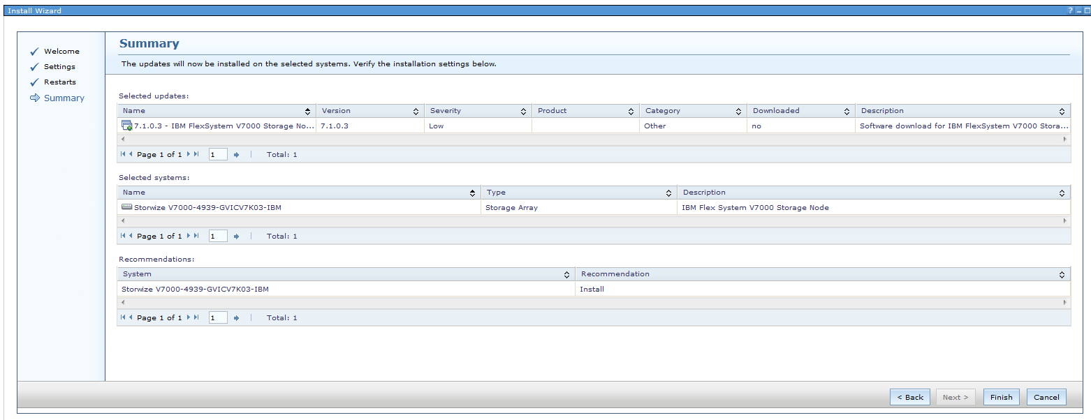Open the Settings wizard step
The height and width of the screenshot is (420, 1091).
(59, 66)
